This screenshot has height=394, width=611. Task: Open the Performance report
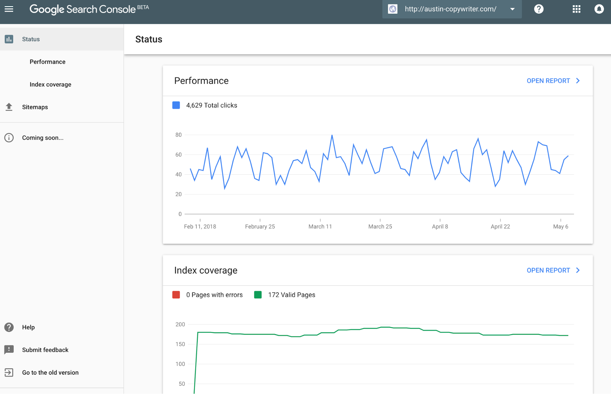pyautogui.click(x=548, y=81)
